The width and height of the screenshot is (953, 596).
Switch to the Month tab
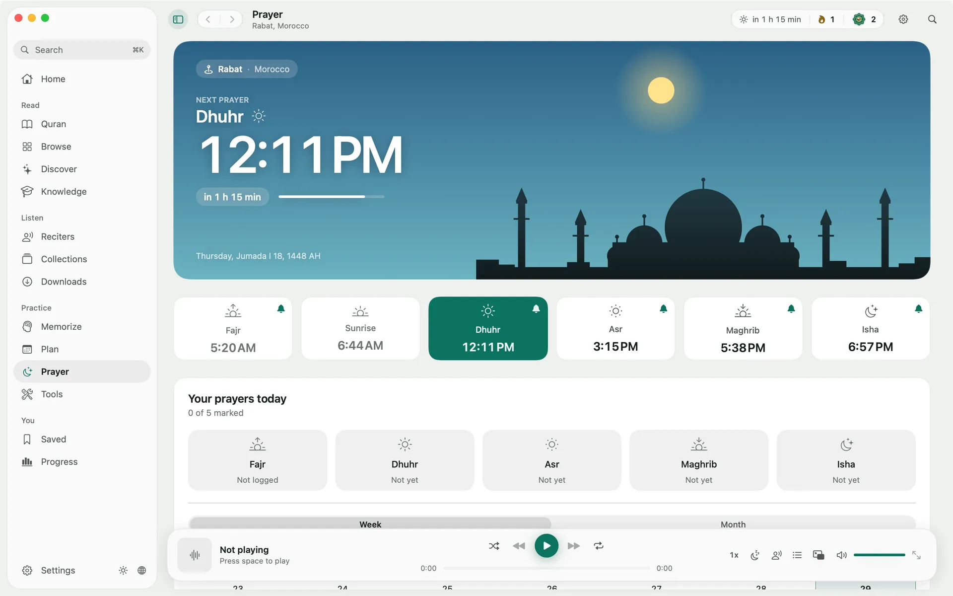tap(733, 524)
